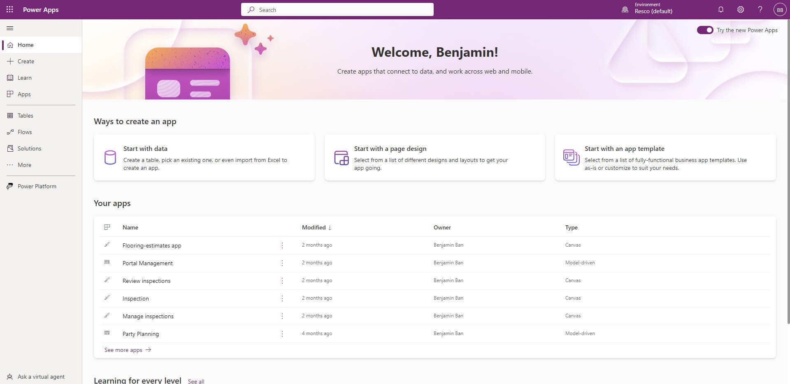The image size is (790, 384).
Task: Click the notifications bell icon
Action: click(720, 9)
